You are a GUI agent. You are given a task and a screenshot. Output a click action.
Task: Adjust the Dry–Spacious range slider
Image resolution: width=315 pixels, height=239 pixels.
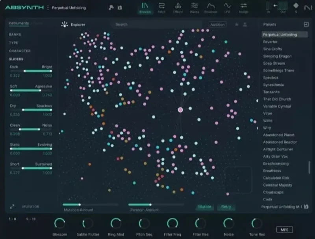click(31, 110)
